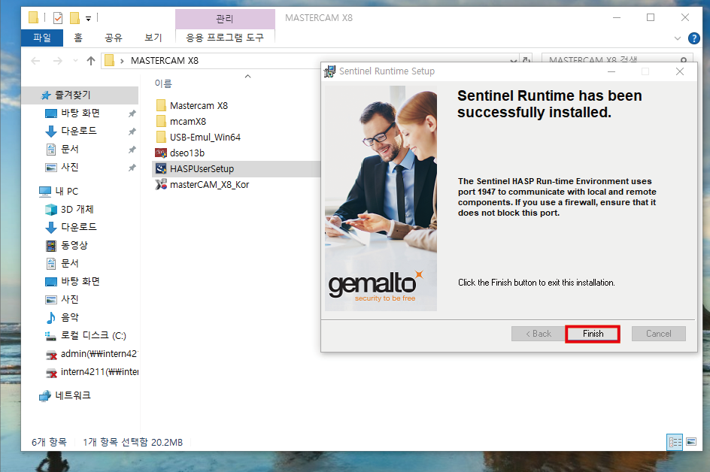Open 동영상 in navigation pane
710x472 pixels.
(74, 245)
